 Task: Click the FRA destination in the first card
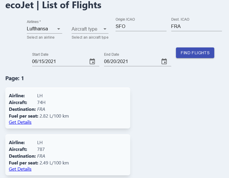pos(41,109)
